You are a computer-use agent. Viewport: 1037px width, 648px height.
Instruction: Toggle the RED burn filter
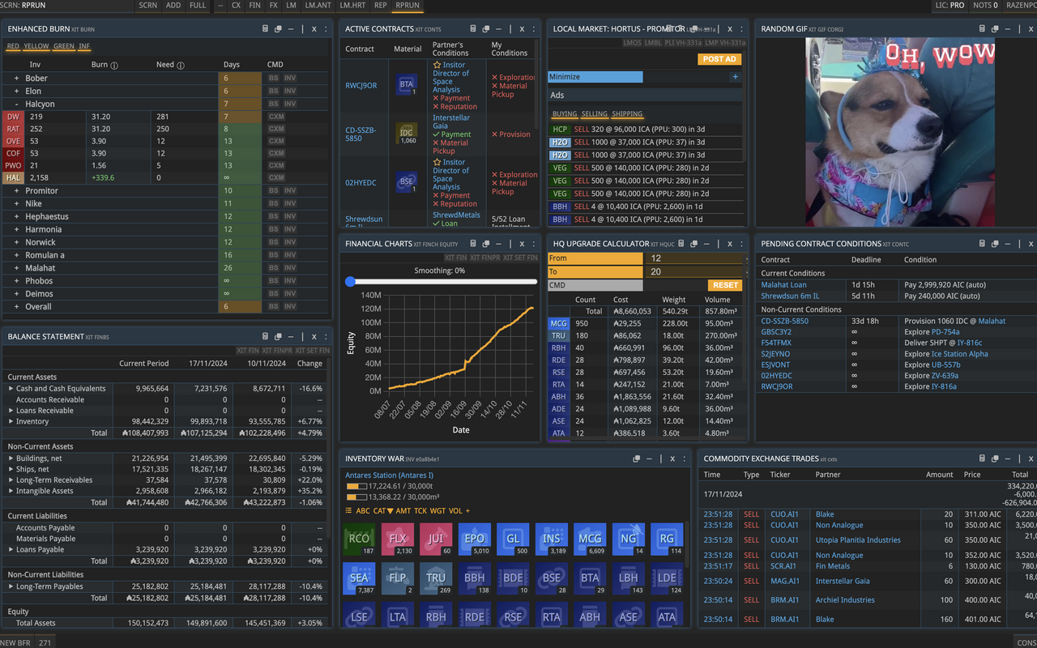(x=13, y=46)
